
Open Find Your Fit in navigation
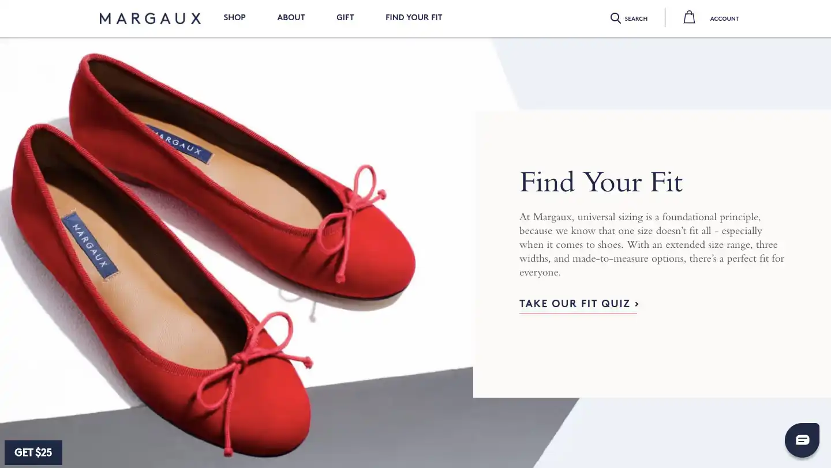414,17
